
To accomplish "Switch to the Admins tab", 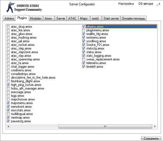I will (9, 18).
